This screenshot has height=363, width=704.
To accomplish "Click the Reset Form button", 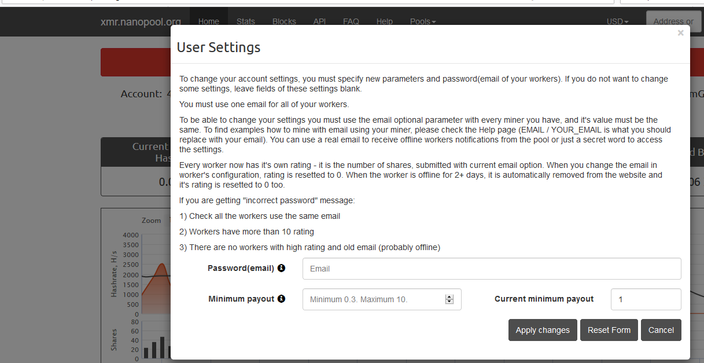I will (x=609, y=330).
